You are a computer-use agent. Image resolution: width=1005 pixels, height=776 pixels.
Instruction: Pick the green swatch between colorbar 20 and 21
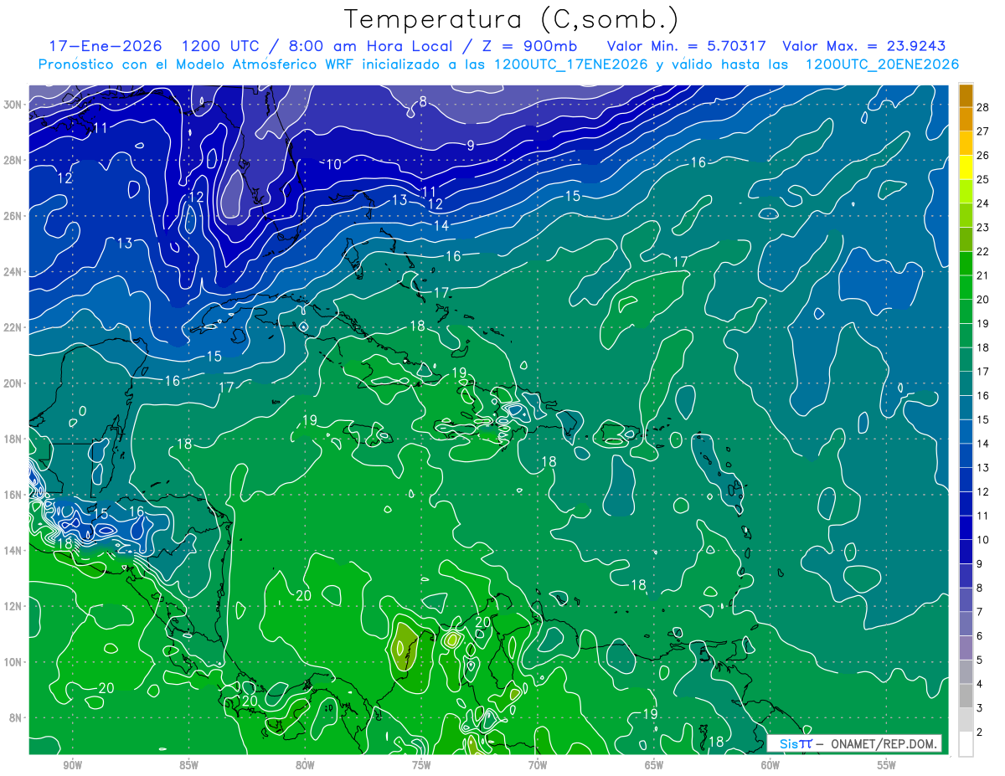pos(966,287)
